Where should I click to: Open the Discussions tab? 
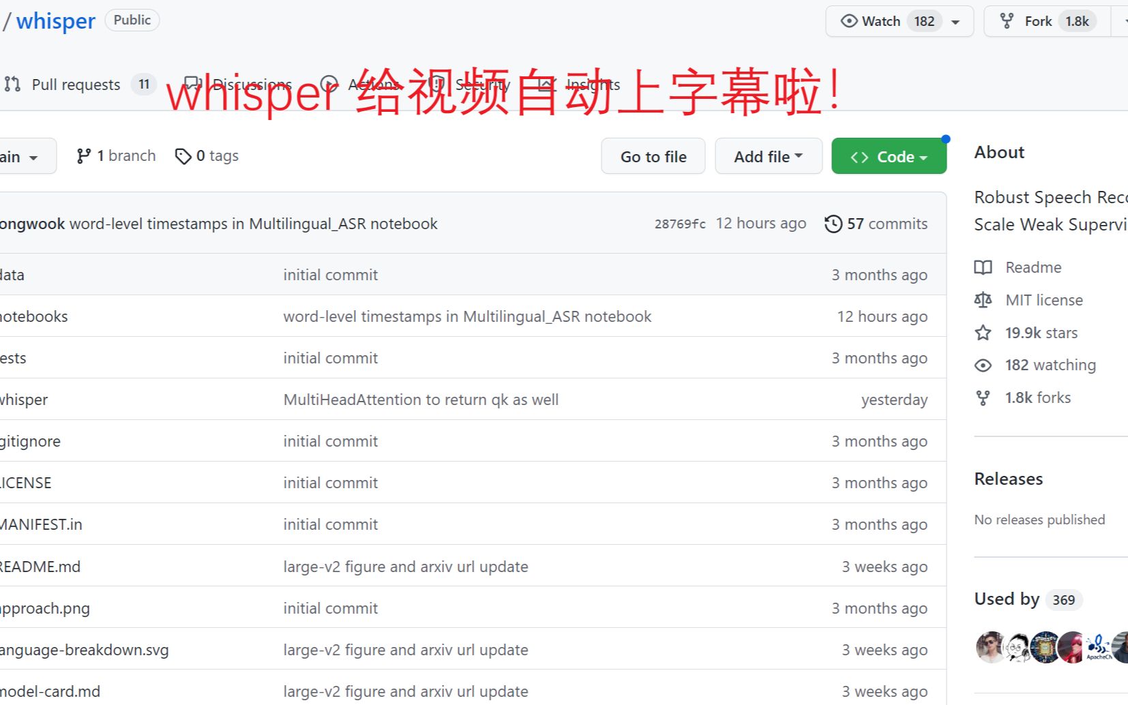[x=239, y=85]
